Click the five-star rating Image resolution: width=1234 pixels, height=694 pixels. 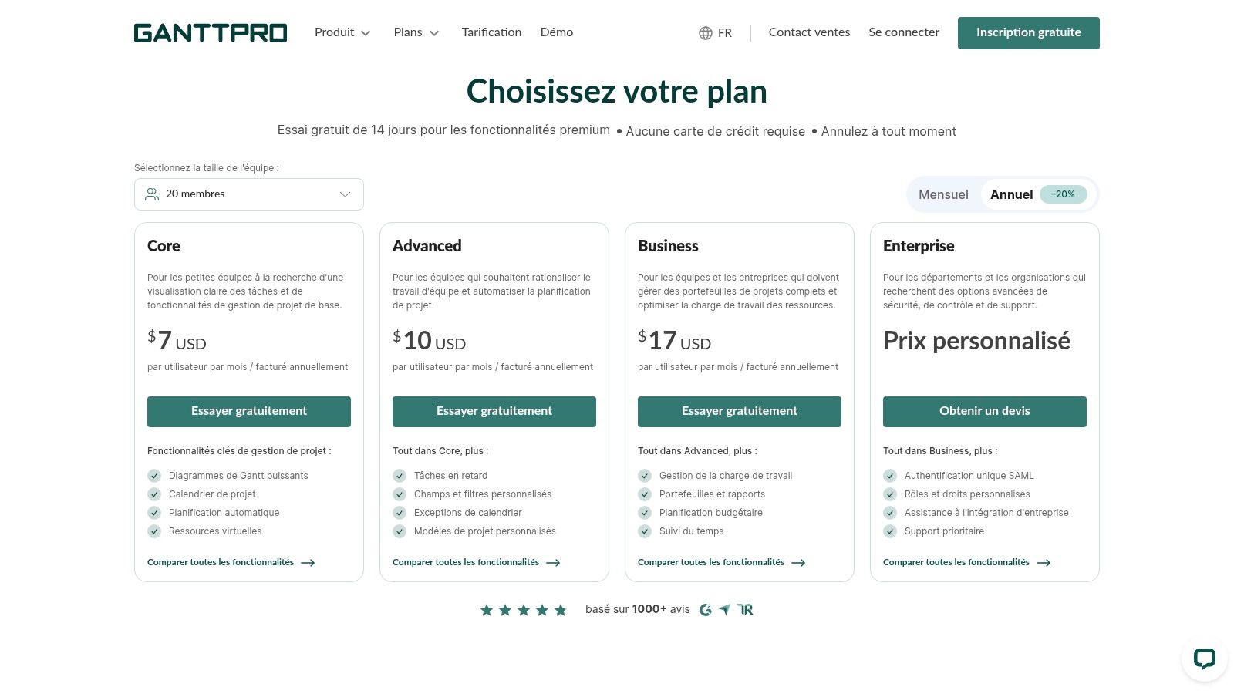click(x=523, y=610)
